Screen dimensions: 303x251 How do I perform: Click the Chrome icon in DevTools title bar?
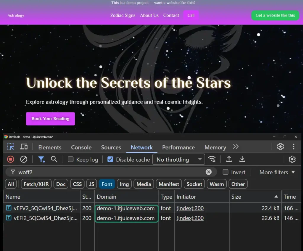(6, 137)
